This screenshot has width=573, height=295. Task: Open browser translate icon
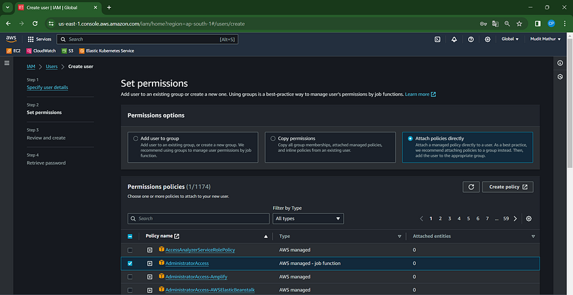(495, 24)
